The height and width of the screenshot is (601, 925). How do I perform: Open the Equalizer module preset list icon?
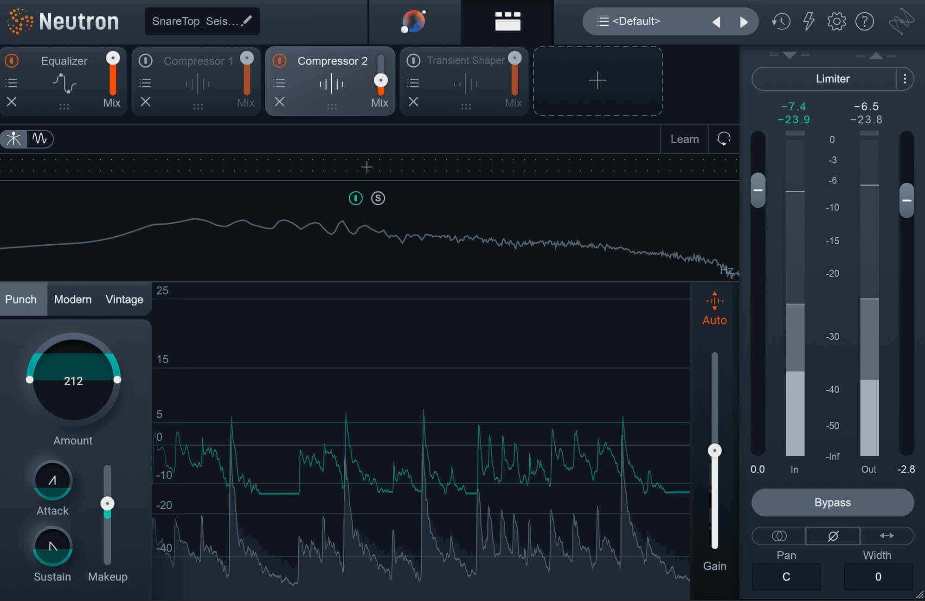pyautogui.click(x=11, y=83)
